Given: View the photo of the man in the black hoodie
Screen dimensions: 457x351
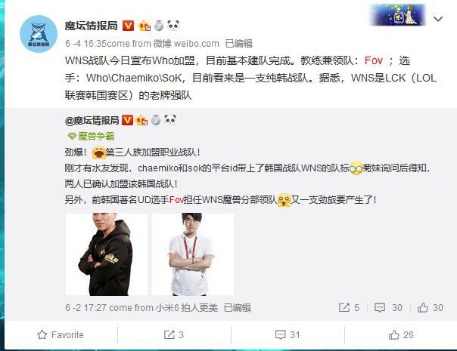Looking at the screenshot, I should (107, 254).
